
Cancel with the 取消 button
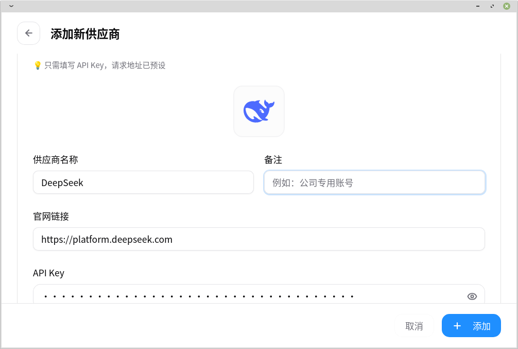pyautogui.click(x=414, y=326)
